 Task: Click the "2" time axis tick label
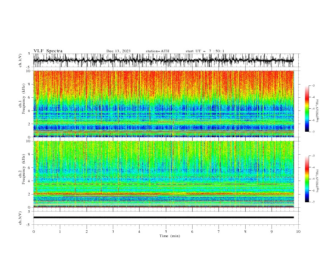coord(87,232)
